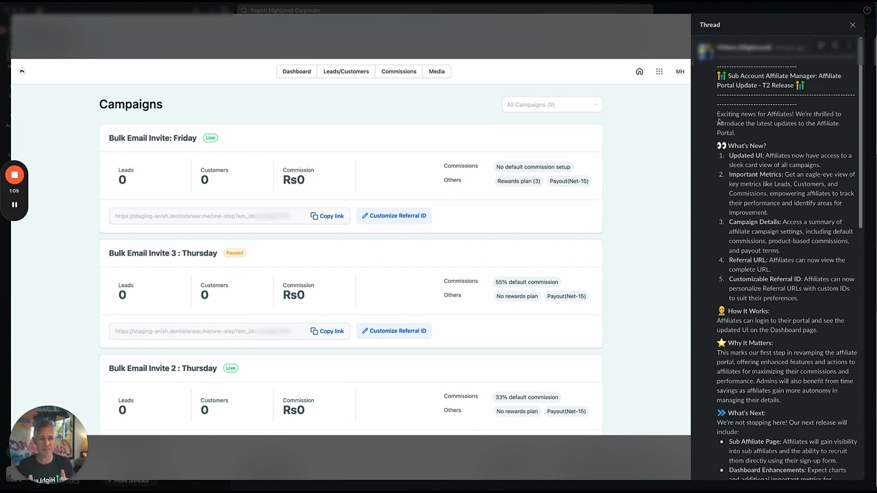The width and height of the screenshot is (877, 493).
Task: Customize Referral ID for Bulk Email Invite: Friday
Action: (394, 216)
